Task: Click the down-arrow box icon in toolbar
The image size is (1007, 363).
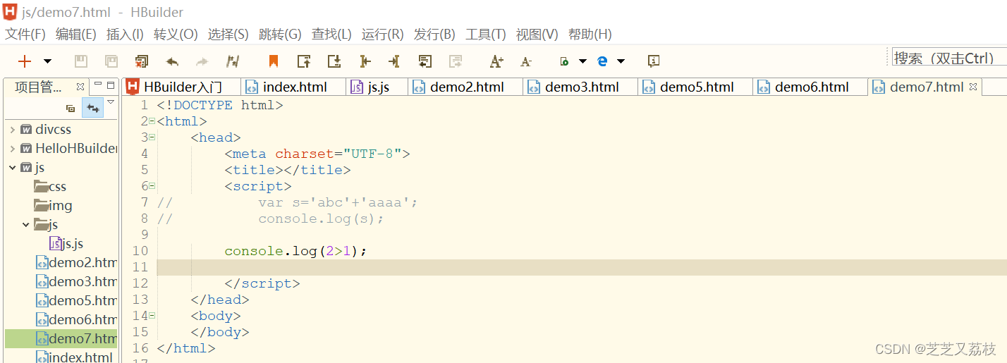Action: (334, 61)
